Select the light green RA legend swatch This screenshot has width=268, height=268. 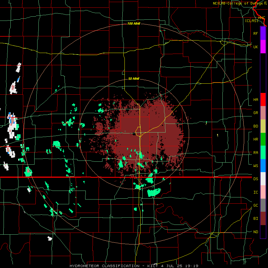point(263,152)
